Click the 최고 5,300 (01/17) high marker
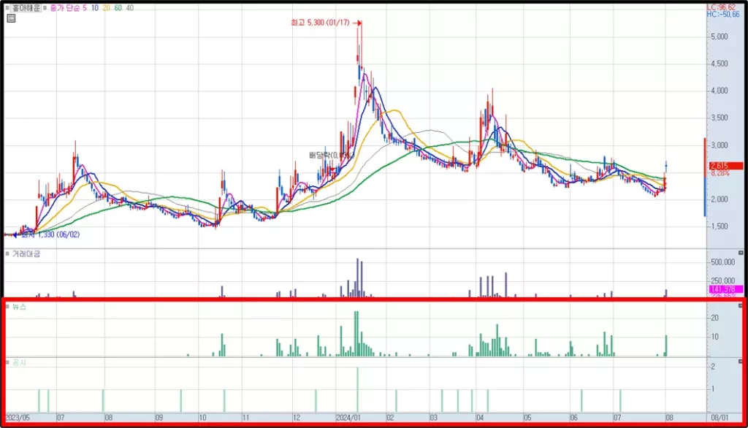Viewport: 748px width, 428px height. coord(320,23)
